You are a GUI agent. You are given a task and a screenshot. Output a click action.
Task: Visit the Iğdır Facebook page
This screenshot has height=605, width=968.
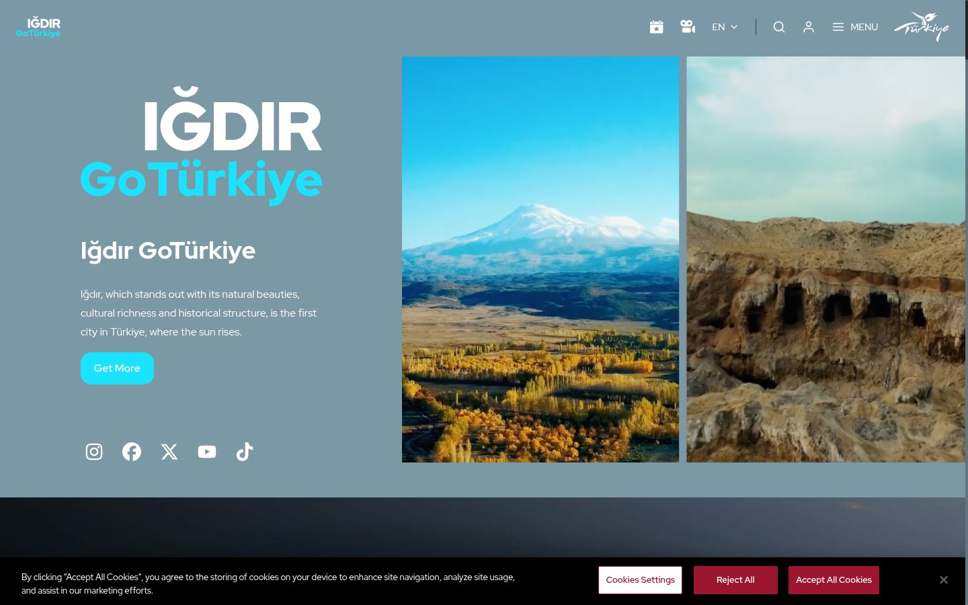[132, 452]
